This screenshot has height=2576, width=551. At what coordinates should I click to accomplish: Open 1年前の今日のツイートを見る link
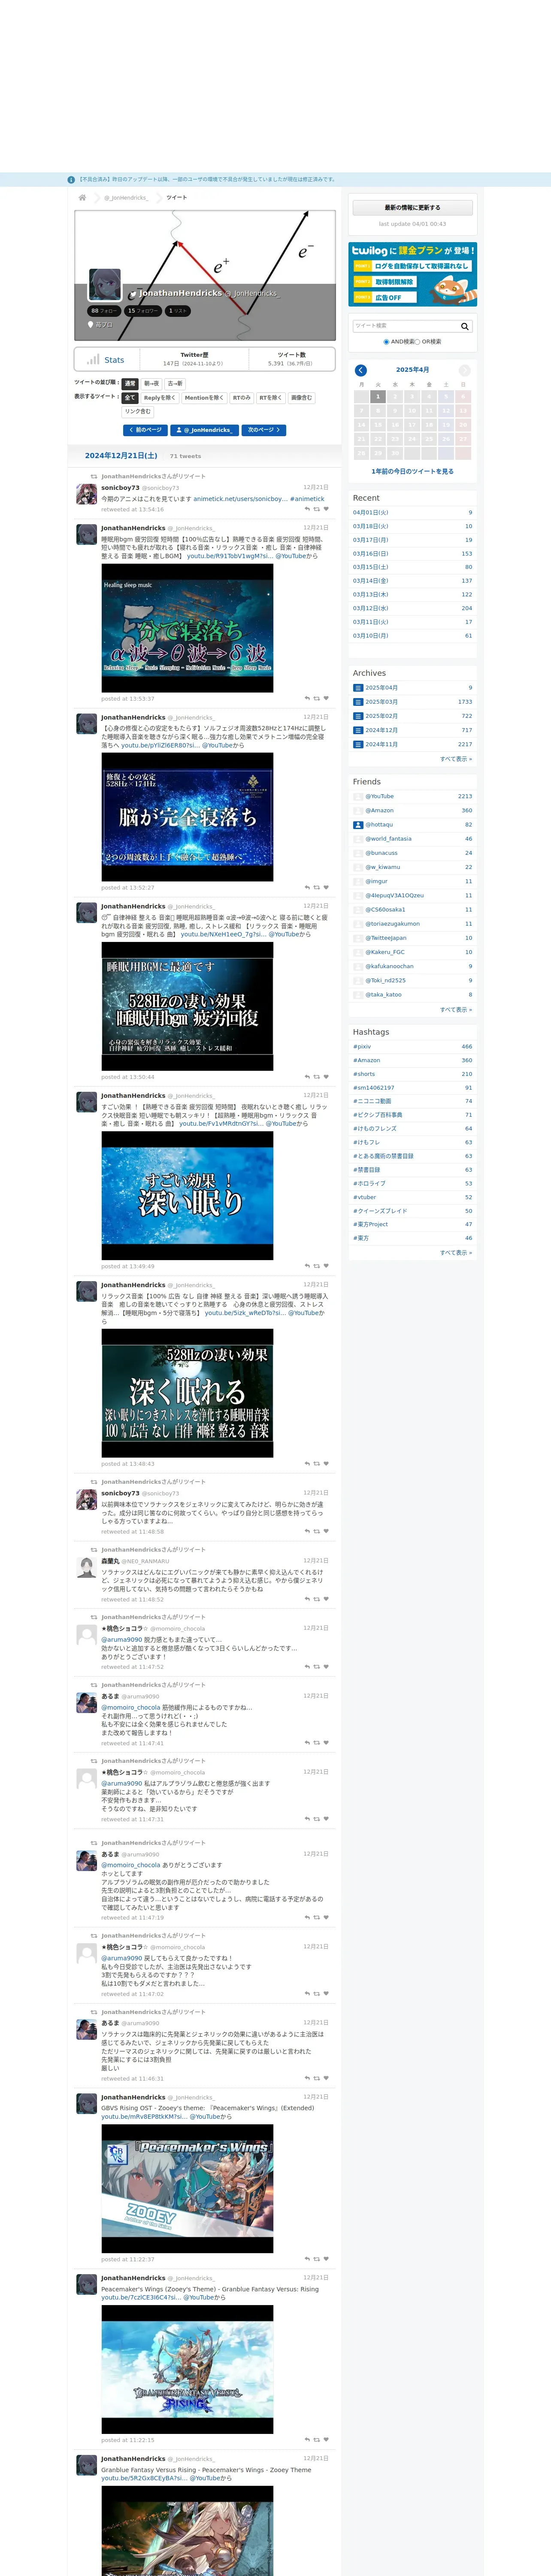point(412,471)
